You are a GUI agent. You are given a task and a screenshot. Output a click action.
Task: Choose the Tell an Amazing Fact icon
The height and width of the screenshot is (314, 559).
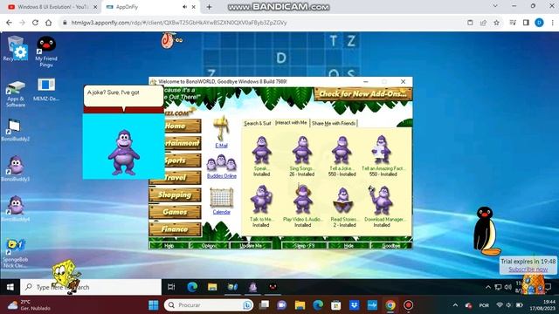tap(382, 150)
